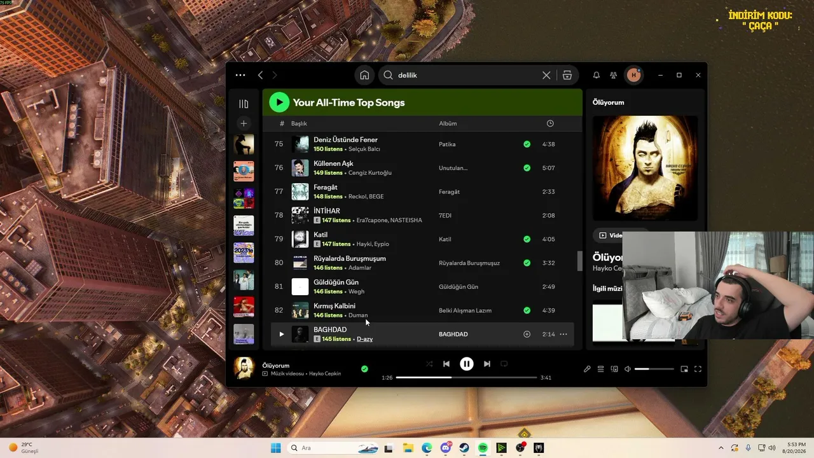814x458 pixels.
Task: Play the BAGHDAD track row
Action: pyautogui.click(x=282, y=334)
